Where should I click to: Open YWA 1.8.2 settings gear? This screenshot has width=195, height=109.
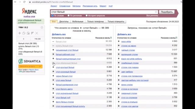pos(42,28)
